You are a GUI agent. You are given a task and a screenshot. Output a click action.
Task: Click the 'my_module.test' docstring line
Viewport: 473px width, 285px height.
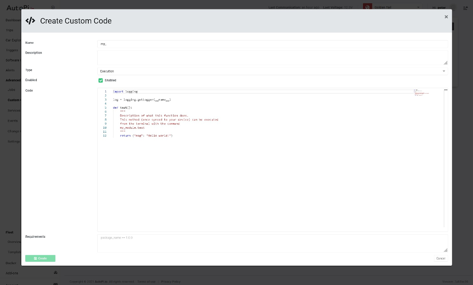(x=132, y=128)
